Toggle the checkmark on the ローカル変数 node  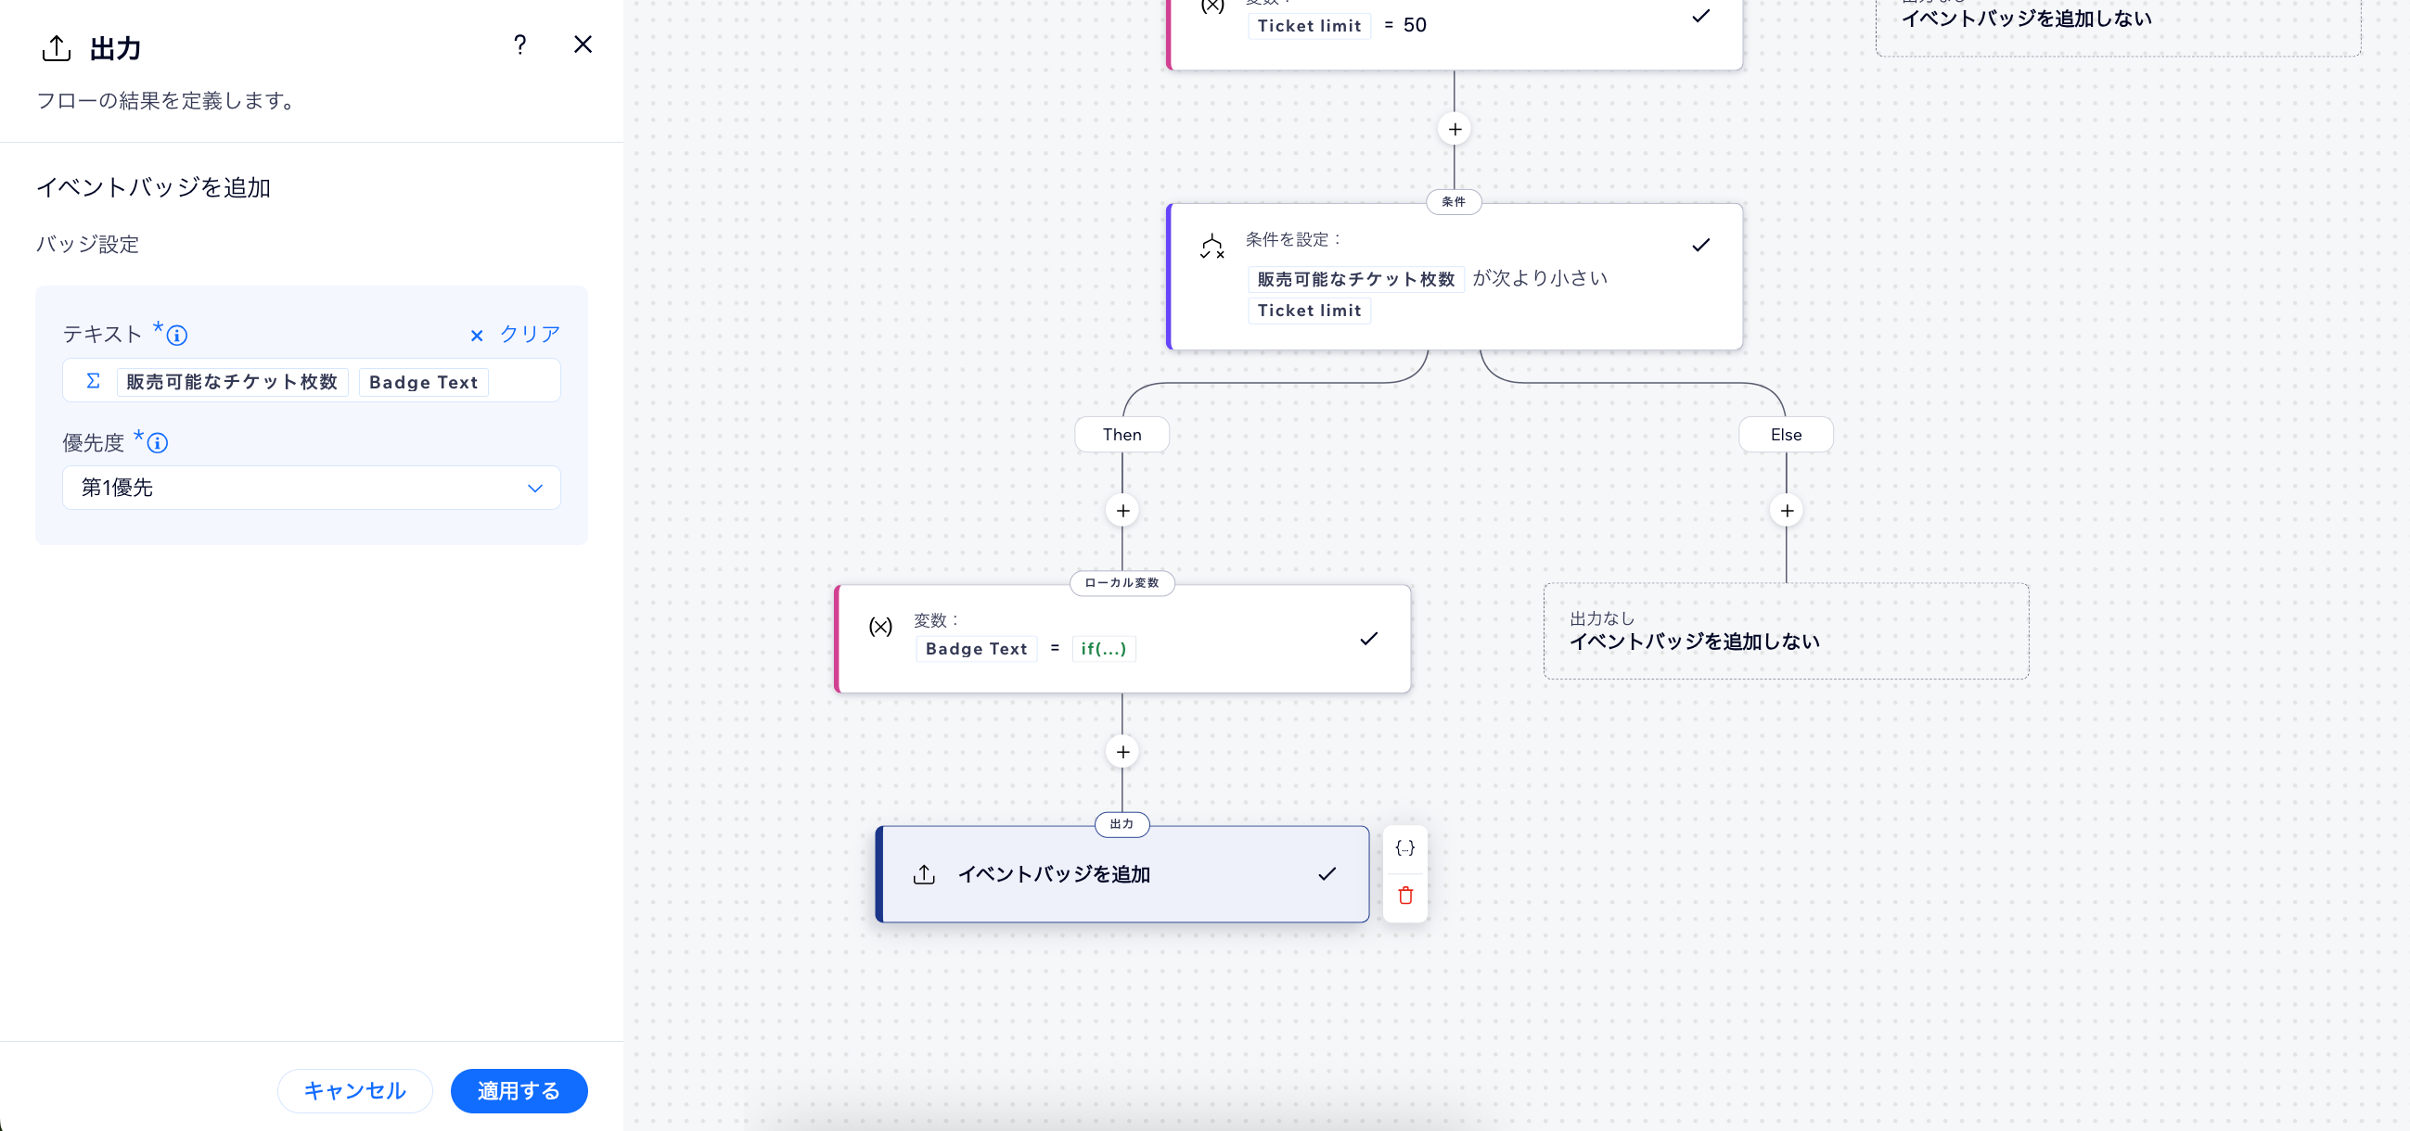point(1368,639)
